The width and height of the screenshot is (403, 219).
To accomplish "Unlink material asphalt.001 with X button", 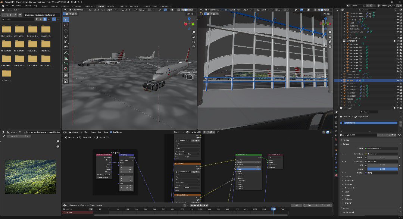I will click(395, 135).
